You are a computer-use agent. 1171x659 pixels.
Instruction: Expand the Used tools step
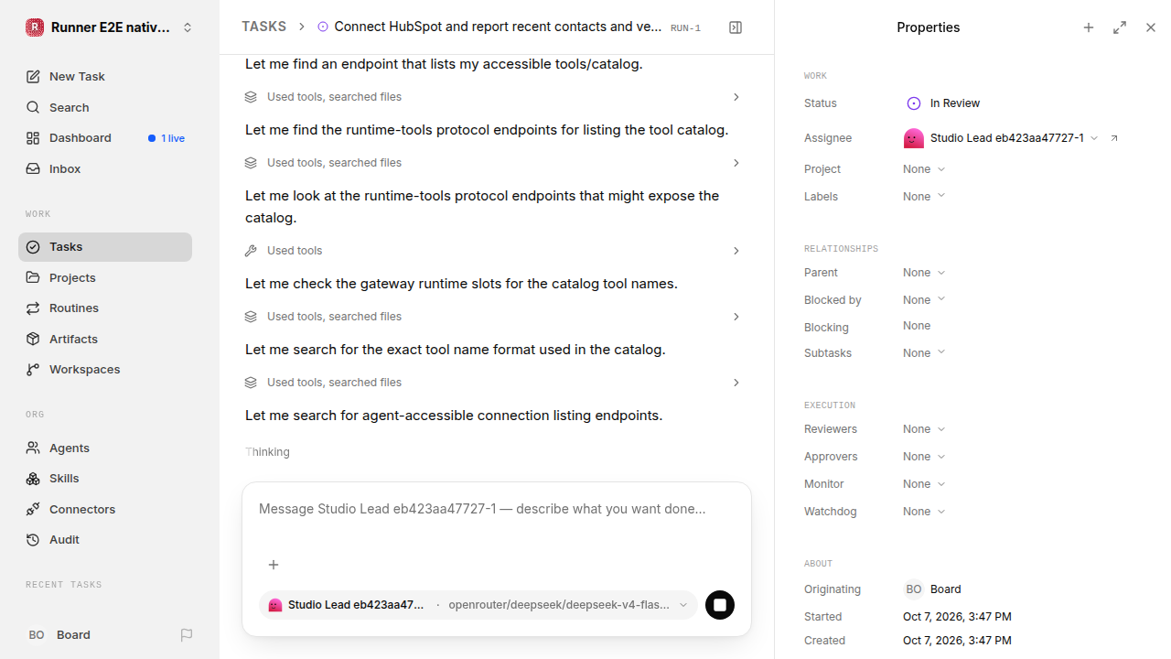pyautogui.click(x=492, y=251)
